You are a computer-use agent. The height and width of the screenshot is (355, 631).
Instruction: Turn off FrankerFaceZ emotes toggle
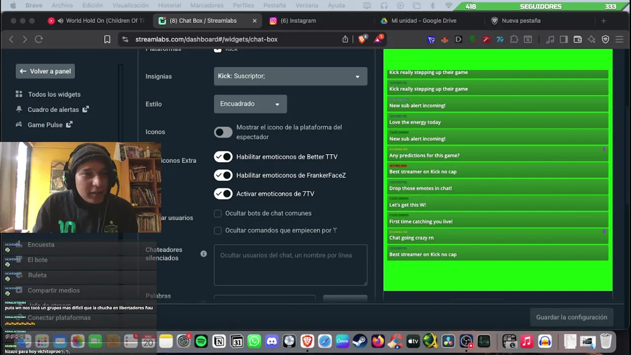223,175
